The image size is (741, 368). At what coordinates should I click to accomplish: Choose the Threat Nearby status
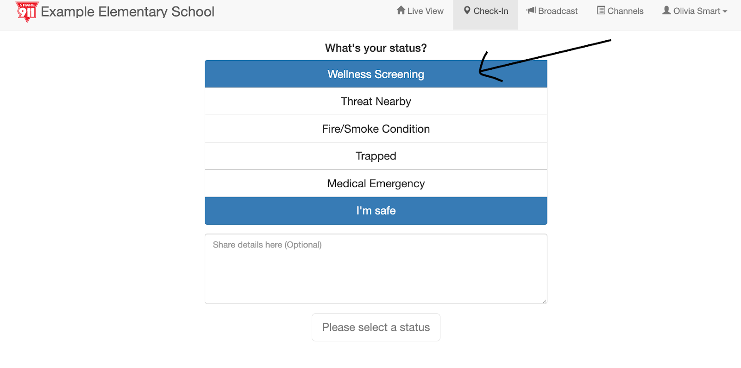pyautogui.click(x=376, y=101)
